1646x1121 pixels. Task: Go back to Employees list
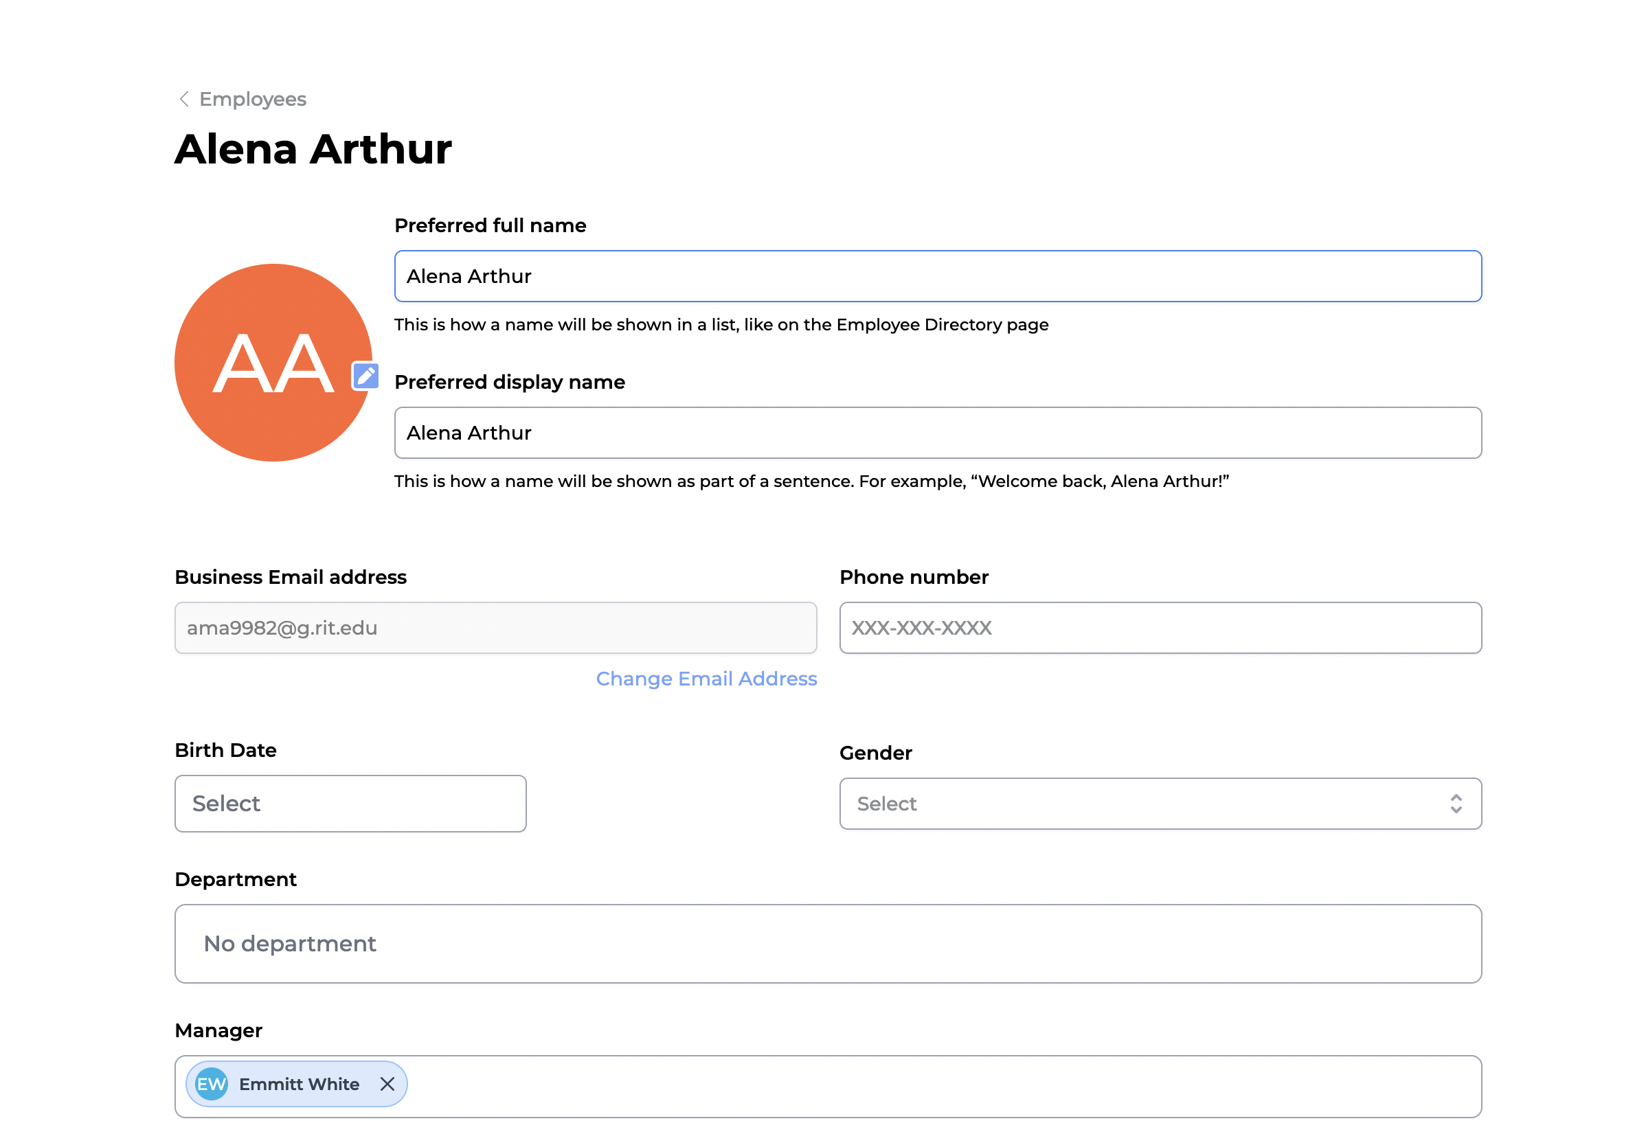pyautogui.click(x=252, y=99)
